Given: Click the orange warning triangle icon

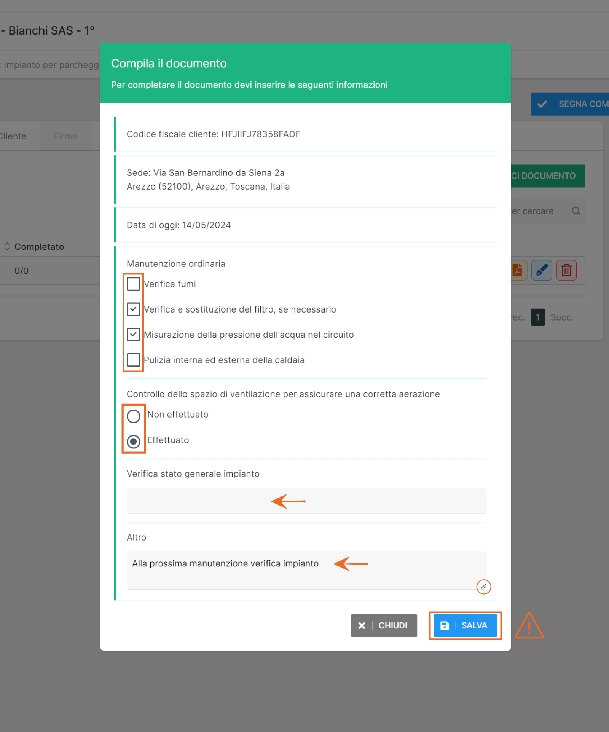Looking at the screenshot, I should click(x=529, y=626).
